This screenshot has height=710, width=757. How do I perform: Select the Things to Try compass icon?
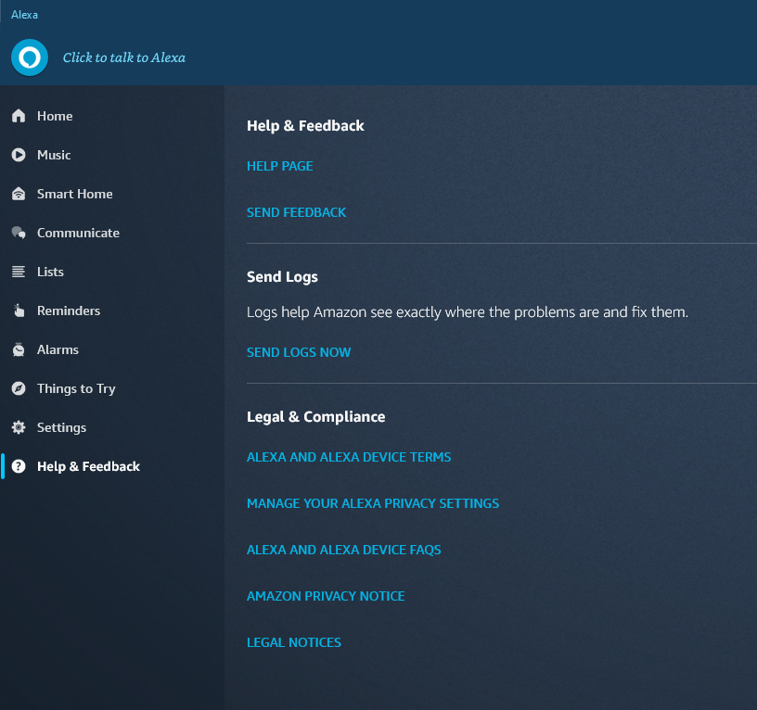(x=19, y=388)
